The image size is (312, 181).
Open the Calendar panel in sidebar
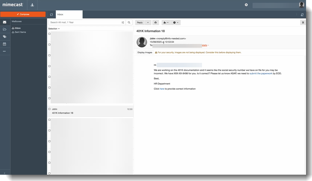coord(5,44)
